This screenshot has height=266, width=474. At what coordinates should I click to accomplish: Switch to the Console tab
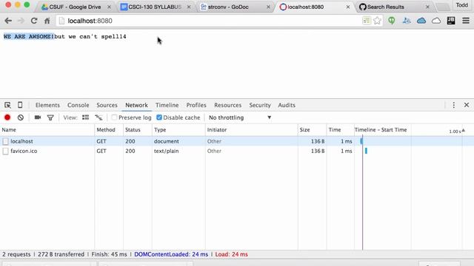pos(78,105)
